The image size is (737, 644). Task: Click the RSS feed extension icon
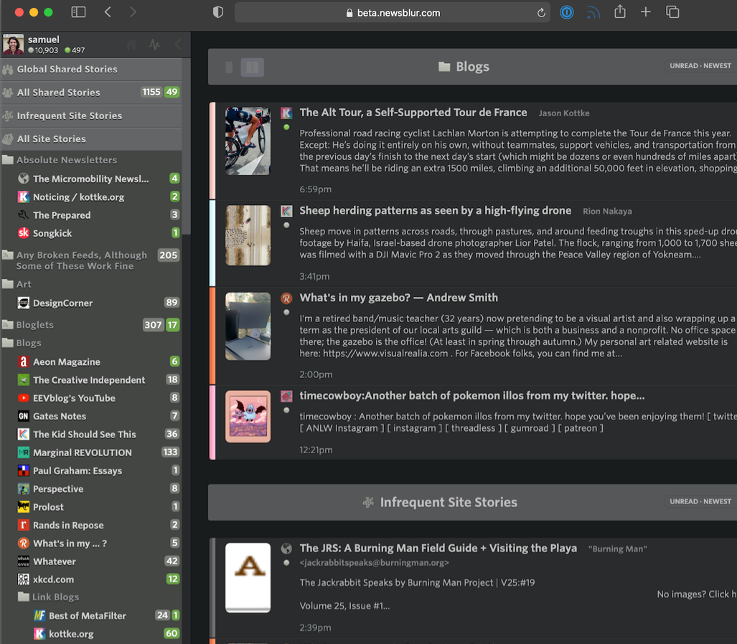click(593, 12)
